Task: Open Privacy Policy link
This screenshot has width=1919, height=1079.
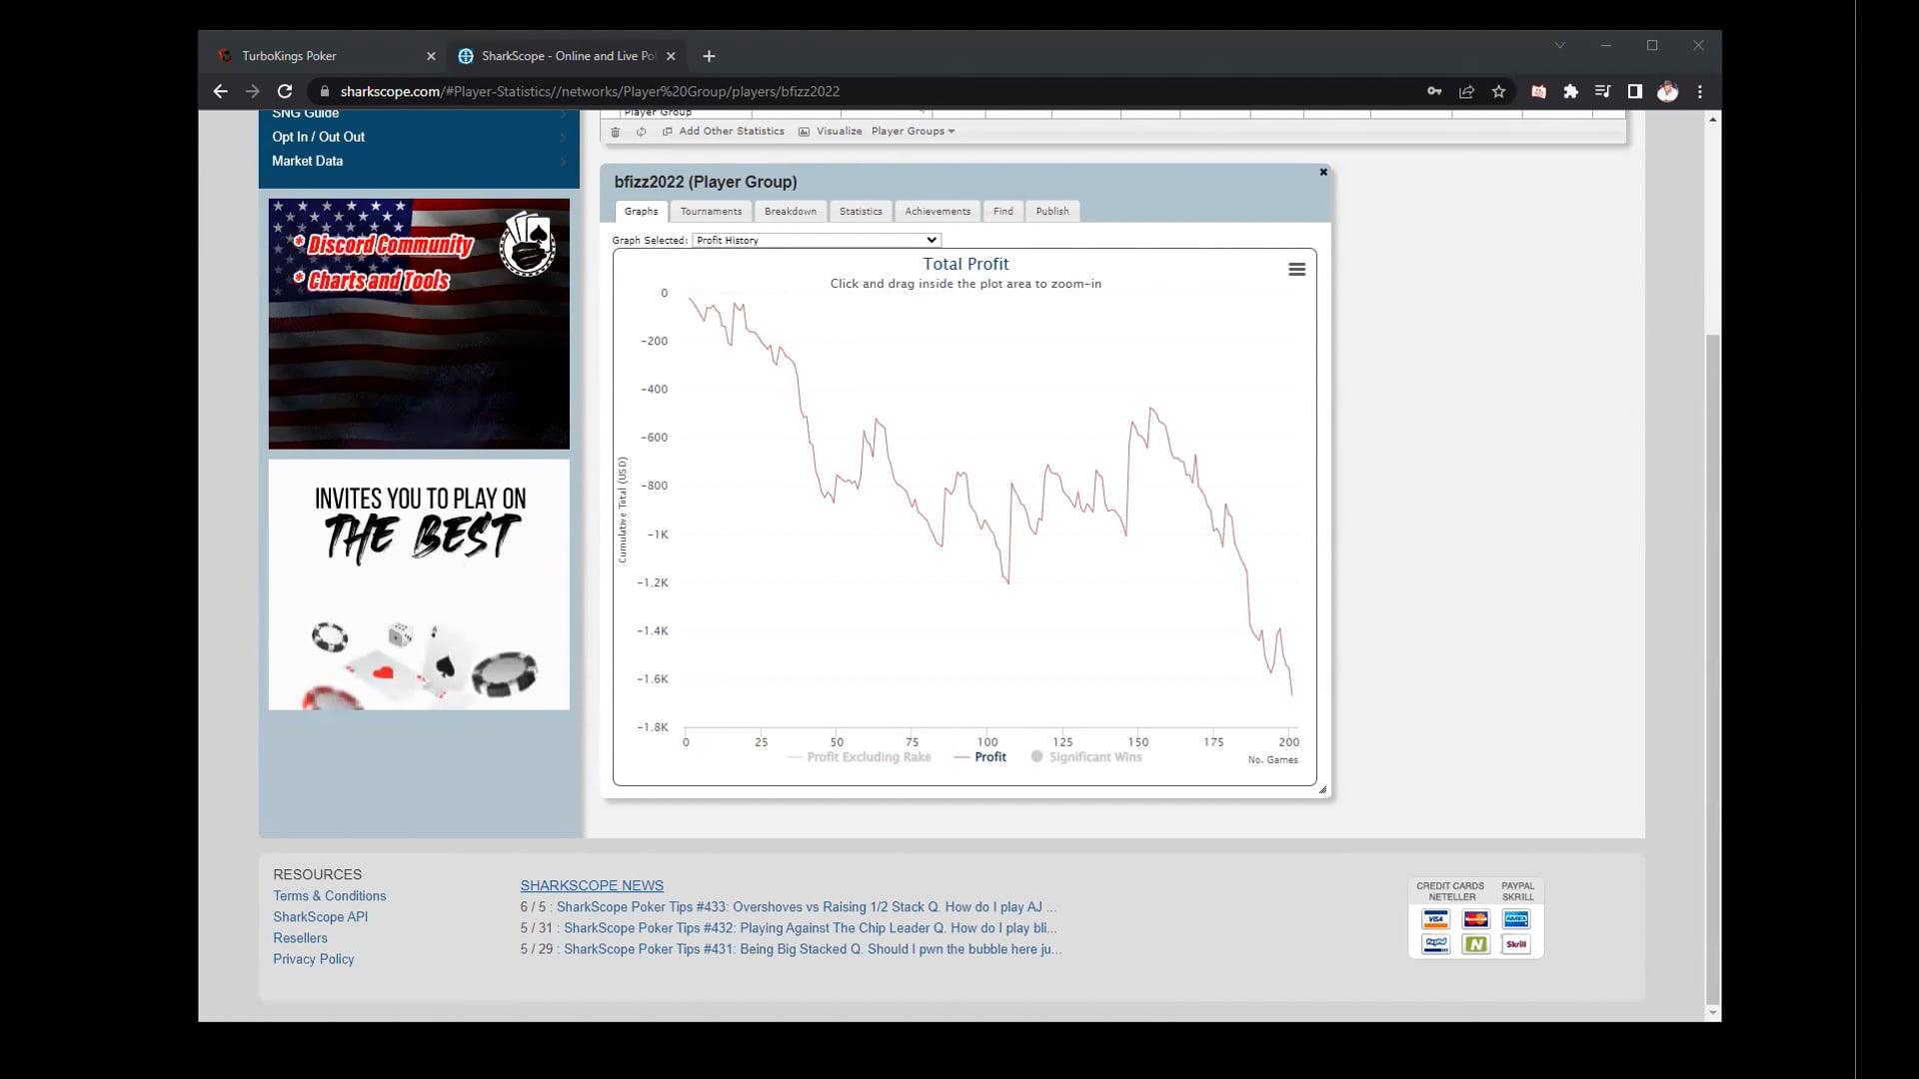Action: point(313,959)
